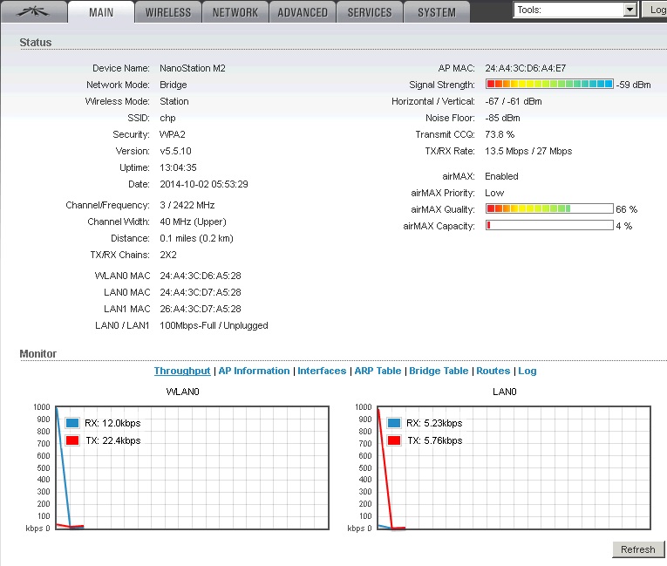Select the distance 0.1 miles (0.2 km)

pos(196,238)
